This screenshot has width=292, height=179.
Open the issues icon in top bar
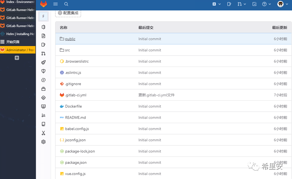(229, 4)
